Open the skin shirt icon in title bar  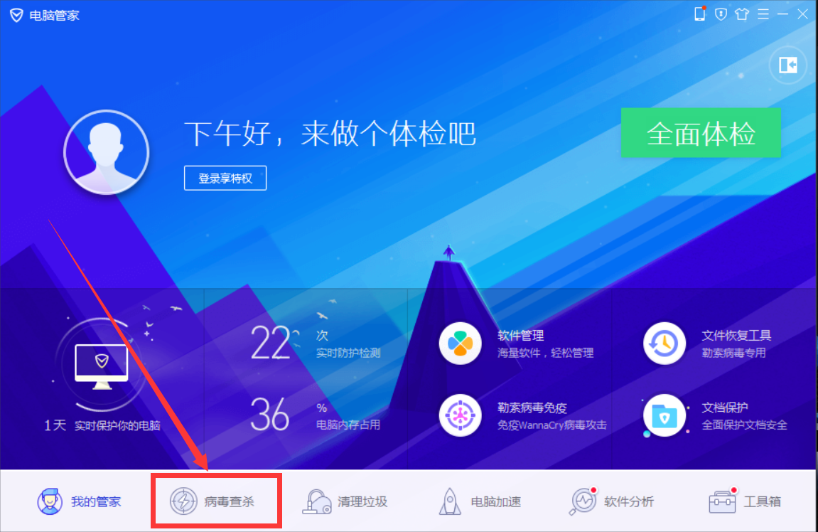742,14
